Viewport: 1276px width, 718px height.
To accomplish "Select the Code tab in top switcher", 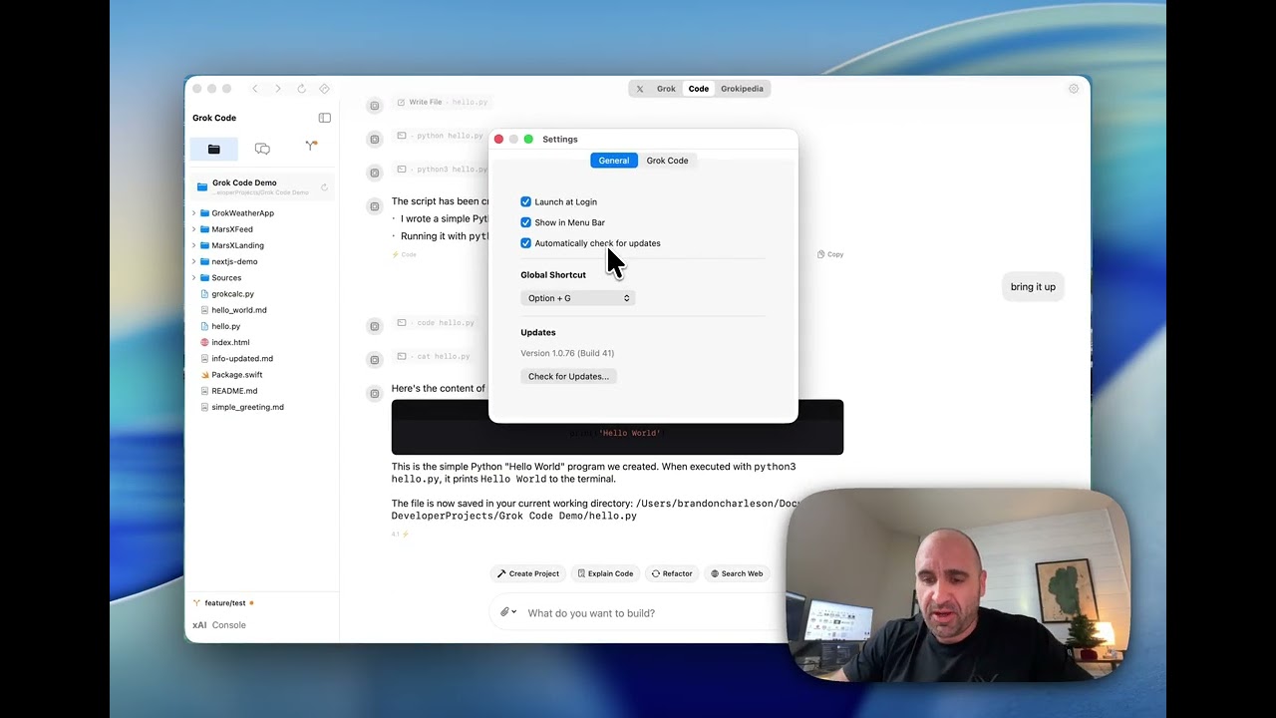I will (x=698, y=89).
